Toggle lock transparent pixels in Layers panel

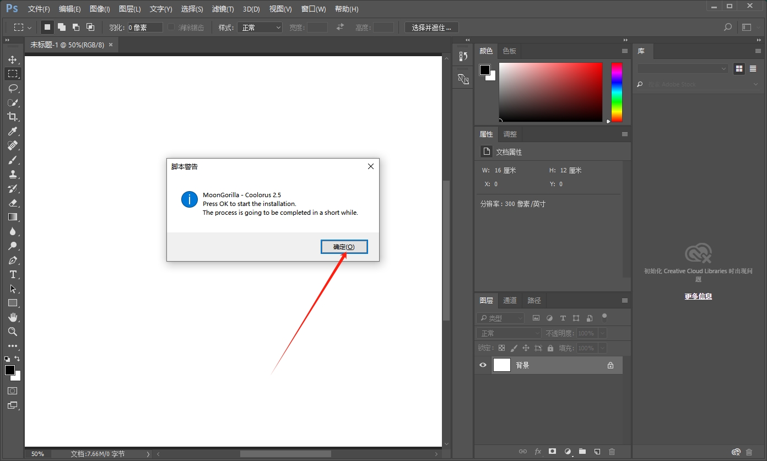tap(501, 348)
